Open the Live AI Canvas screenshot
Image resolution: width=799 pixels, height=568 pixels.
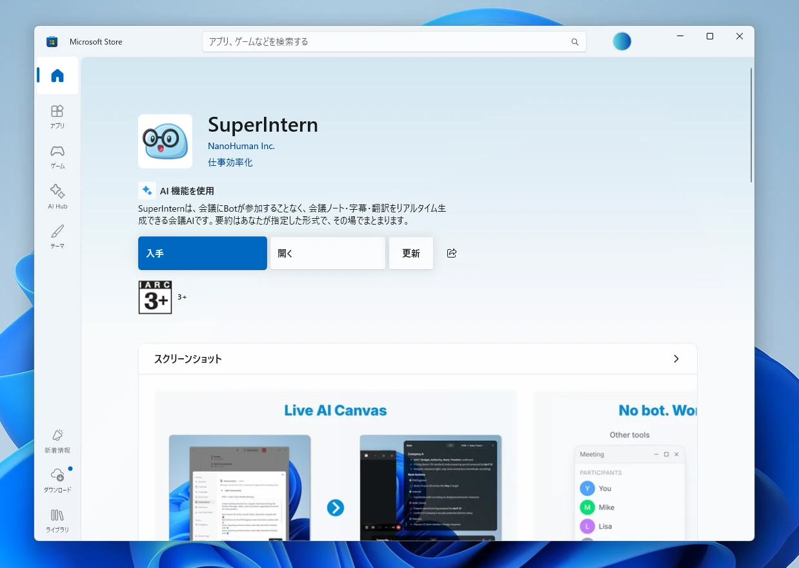[x=336, y=465]
